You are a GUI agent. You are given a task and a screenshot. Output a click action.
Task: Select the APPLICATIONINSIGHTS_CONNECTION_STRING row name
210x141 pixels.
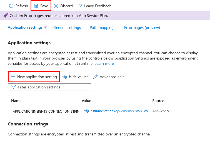pyautogui.click(x=46, y=111)
